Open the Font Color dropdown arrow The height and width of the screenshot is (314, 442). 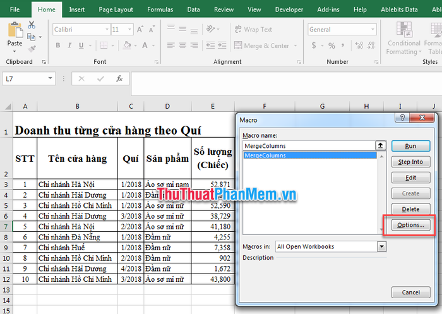[153, 45]
